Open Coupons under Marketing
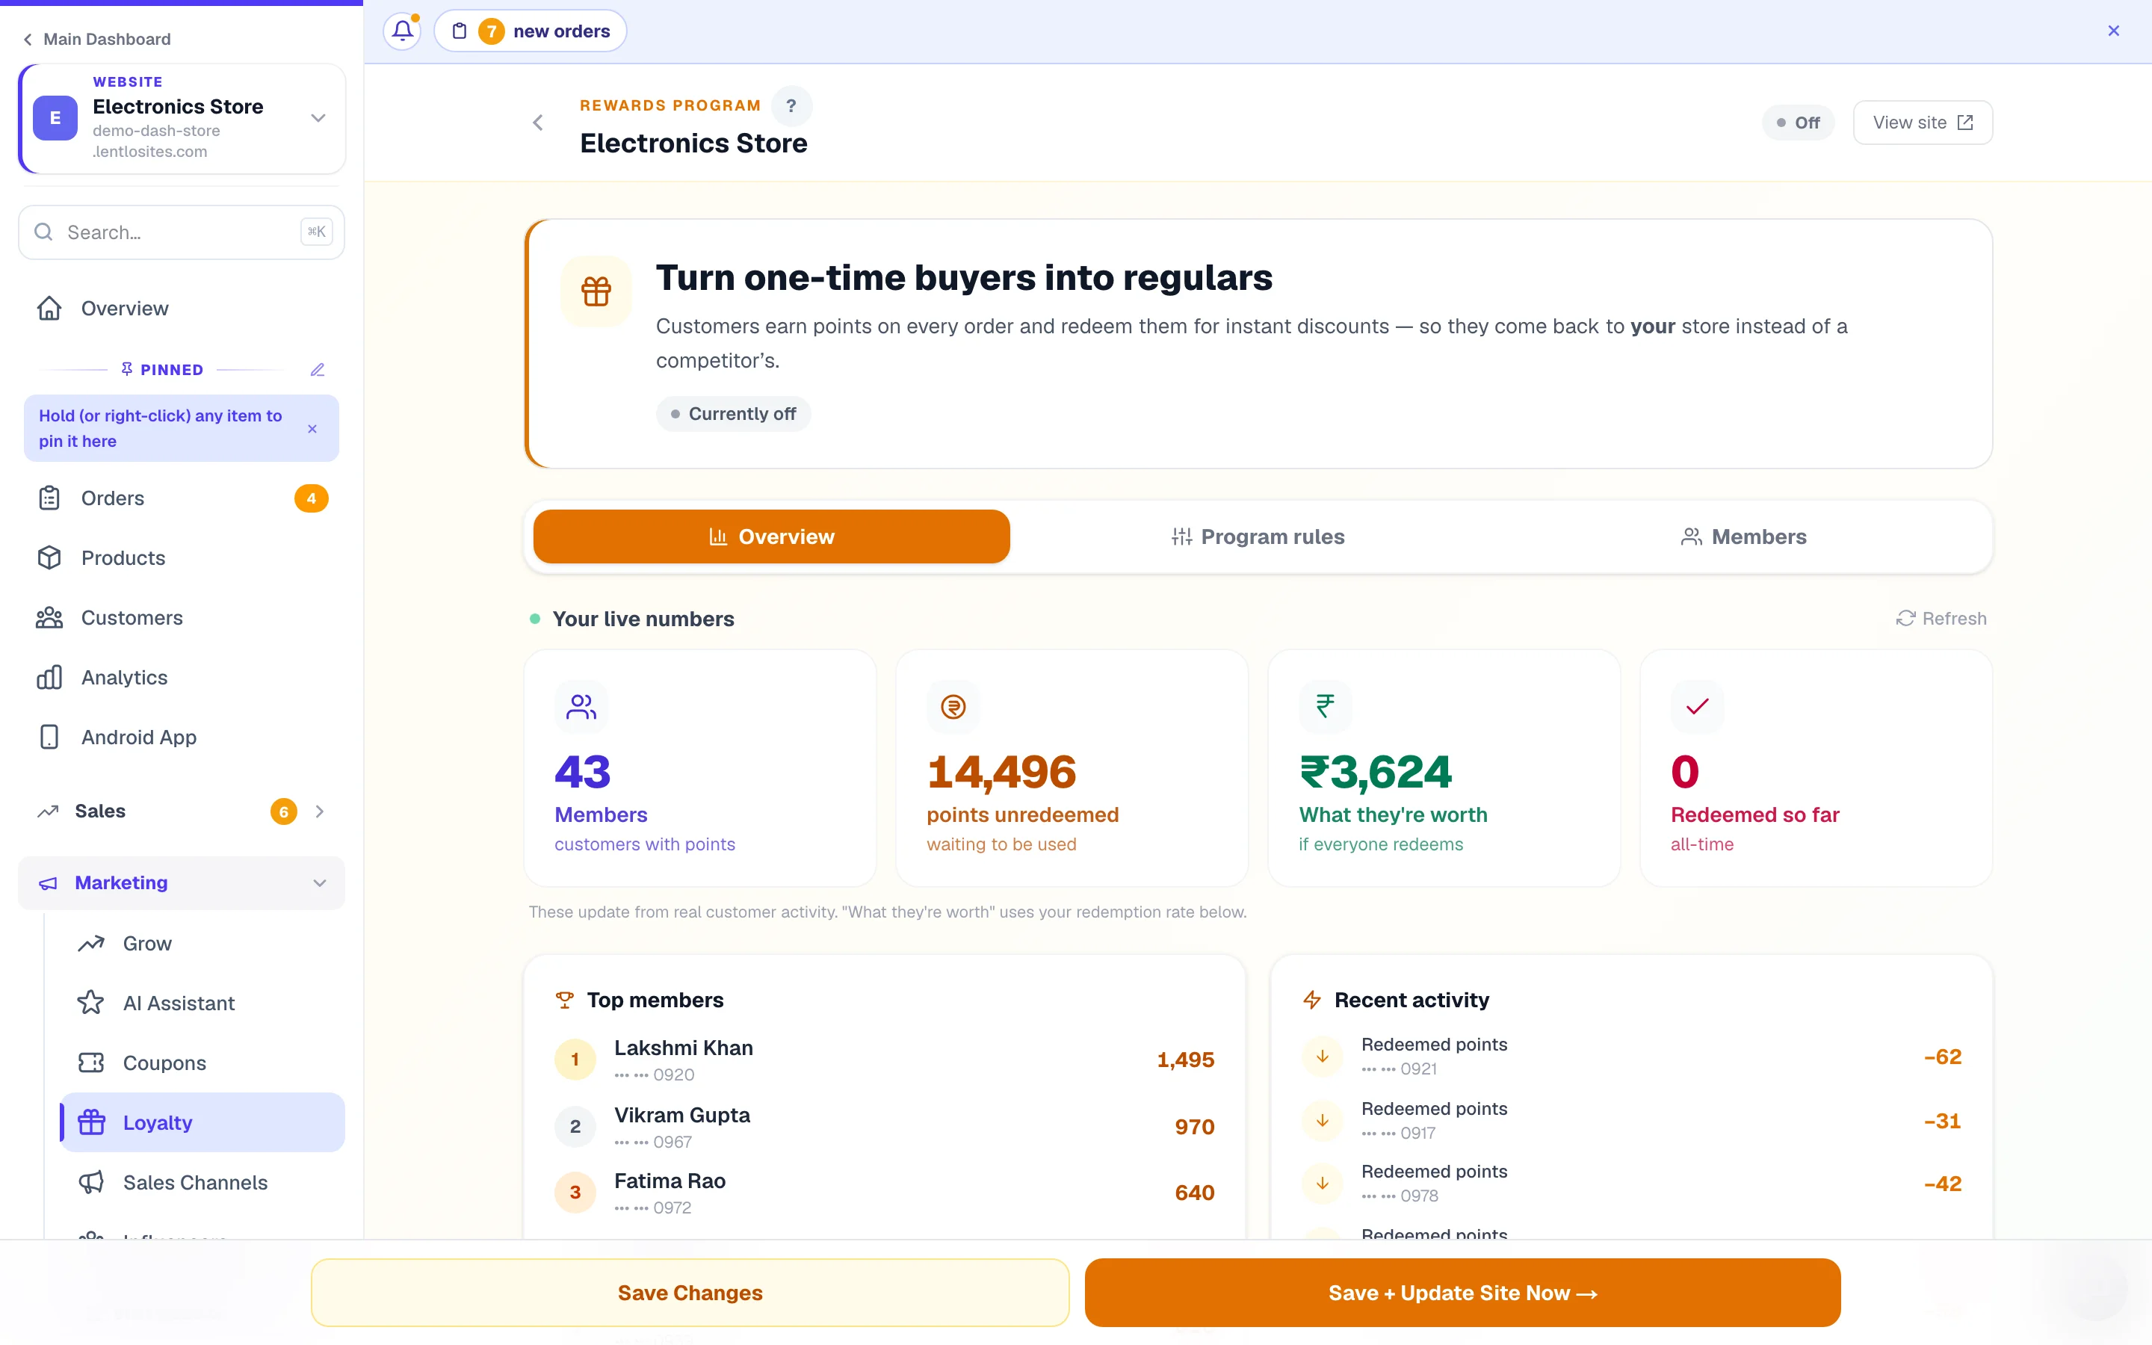The height and width of the screenshot is (1345, 2152). click(202, 1062)
